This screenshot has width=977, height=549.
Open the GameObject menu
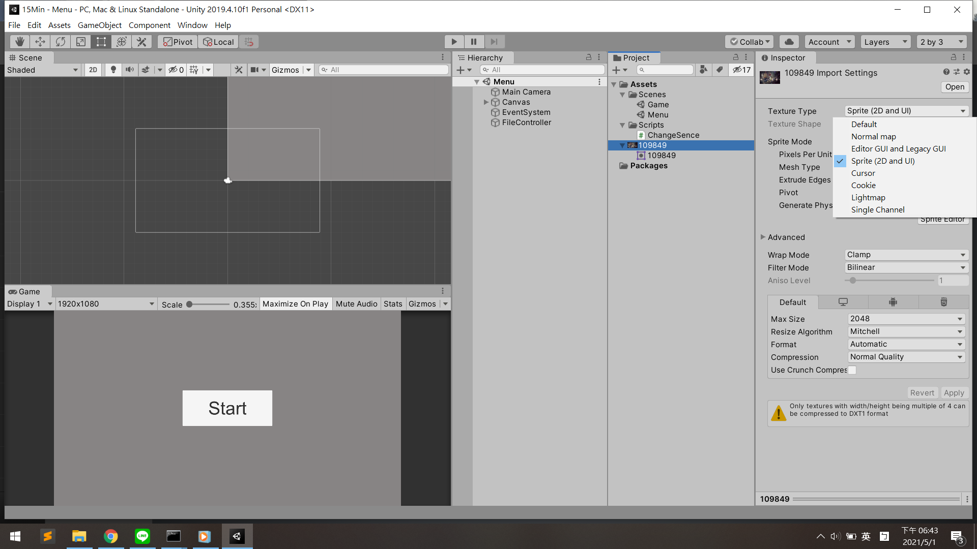click(x=99, y=25)
